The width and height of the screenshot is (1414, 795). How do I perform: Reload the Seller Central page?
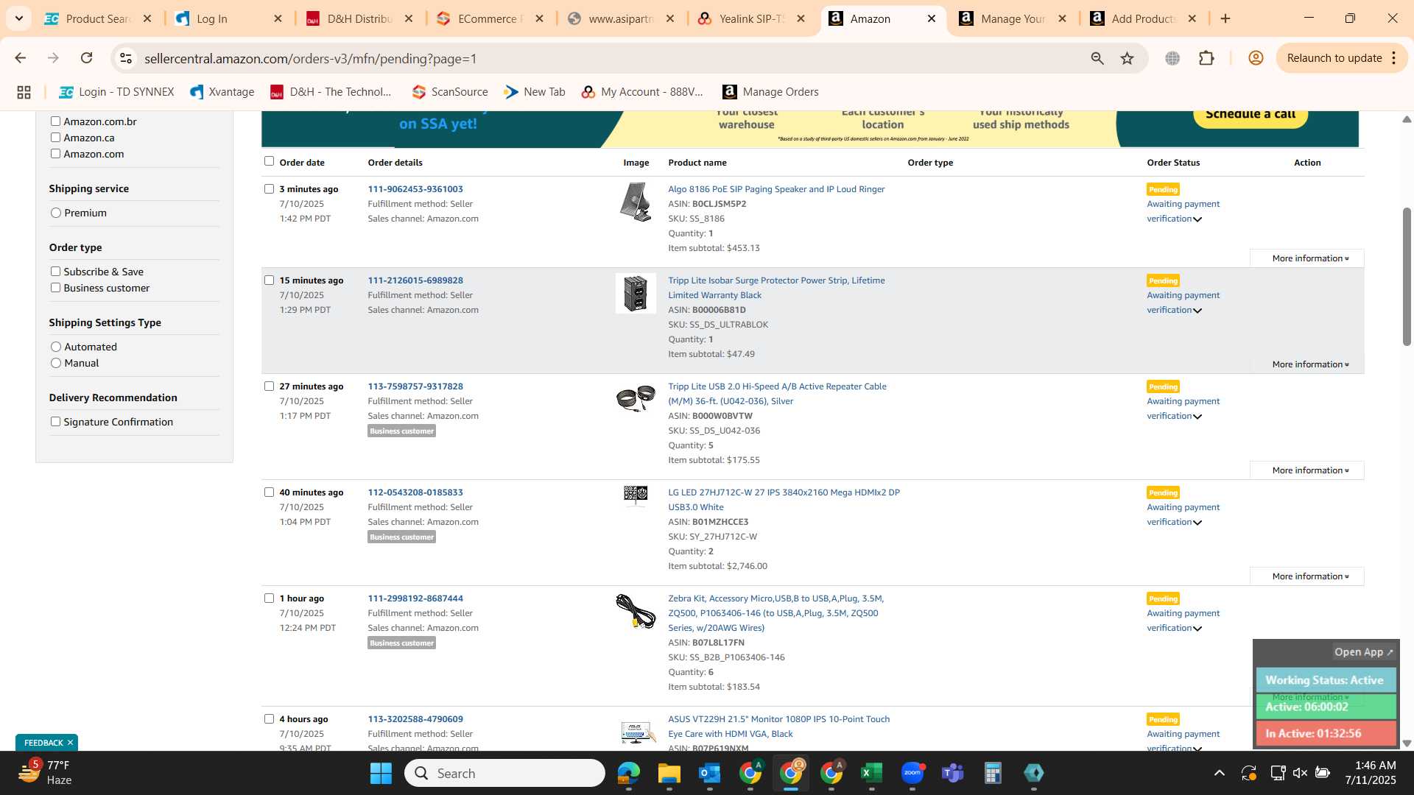click(86, 58)
